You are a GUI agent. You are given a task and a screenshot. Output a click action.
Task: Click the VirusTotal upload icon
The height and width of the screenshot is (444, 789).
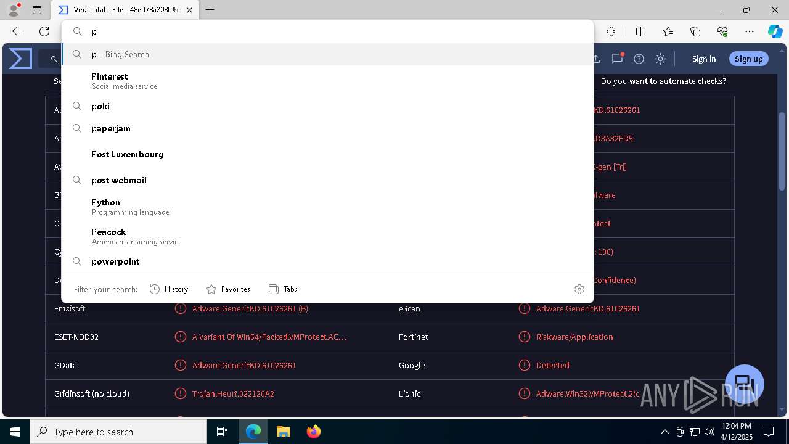(596, 59)
